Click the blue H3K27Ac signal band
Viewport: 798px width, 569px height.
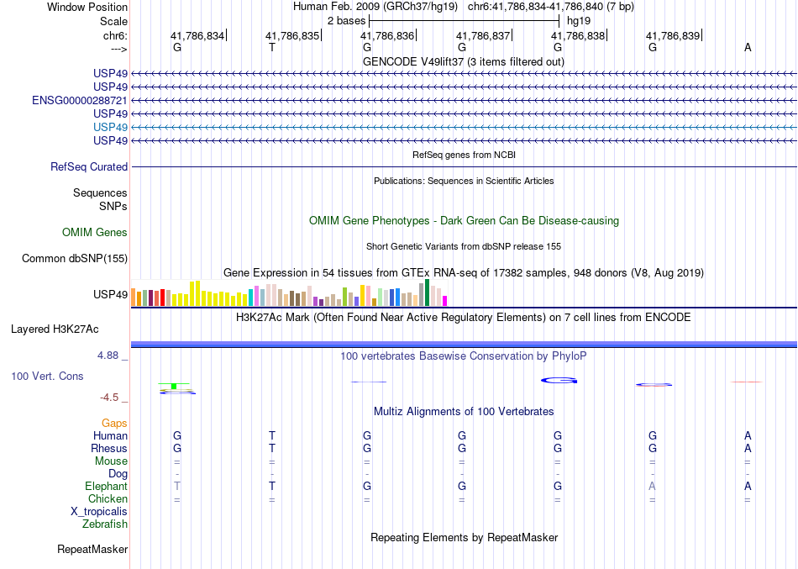464,345
